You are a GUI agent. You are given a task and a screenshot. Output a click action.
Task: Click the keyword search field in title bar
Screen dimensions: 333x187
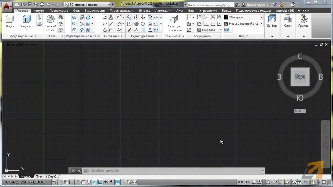coord(210,5)
